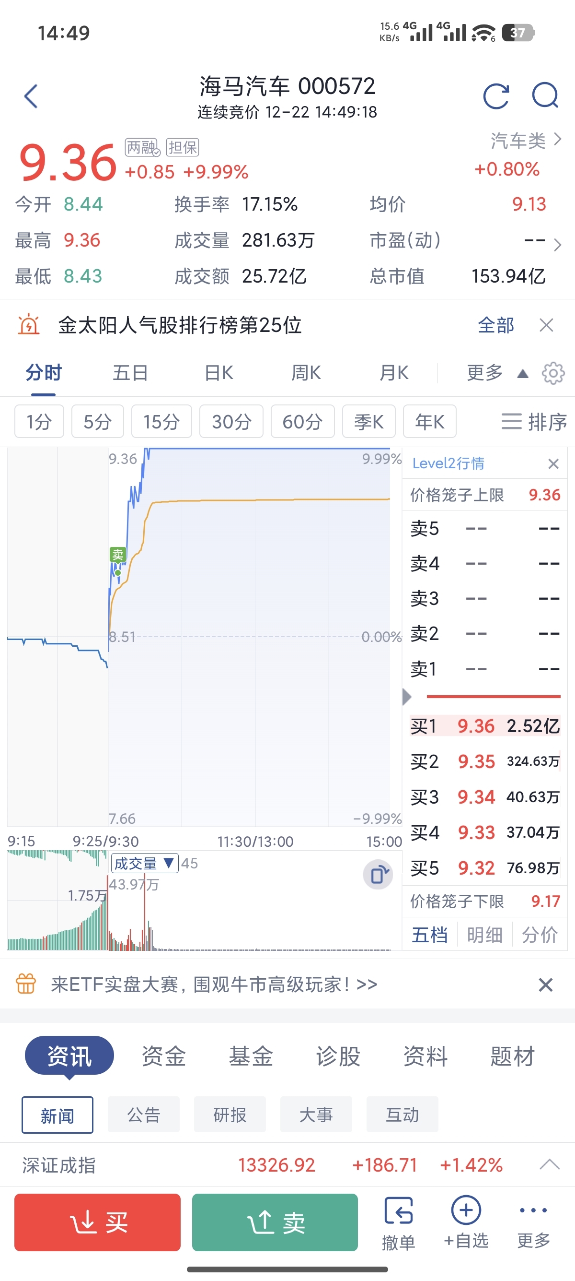
Task: Select the 60分 interval chip
Action: pyautogui.click(x=302, y=422)
